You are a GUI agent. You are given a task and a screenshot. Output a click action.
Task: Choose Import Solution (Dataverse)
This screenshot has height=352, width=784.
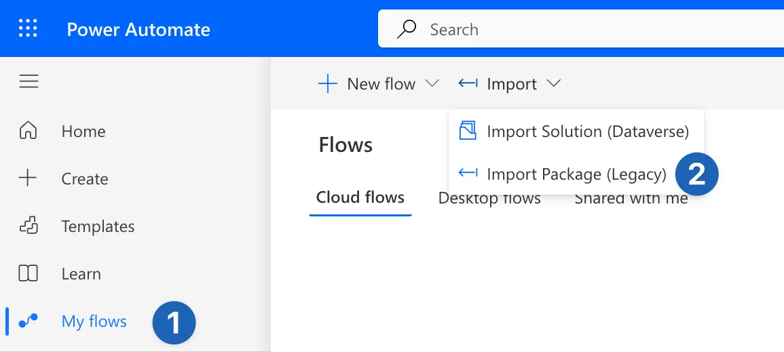point(588,132)
